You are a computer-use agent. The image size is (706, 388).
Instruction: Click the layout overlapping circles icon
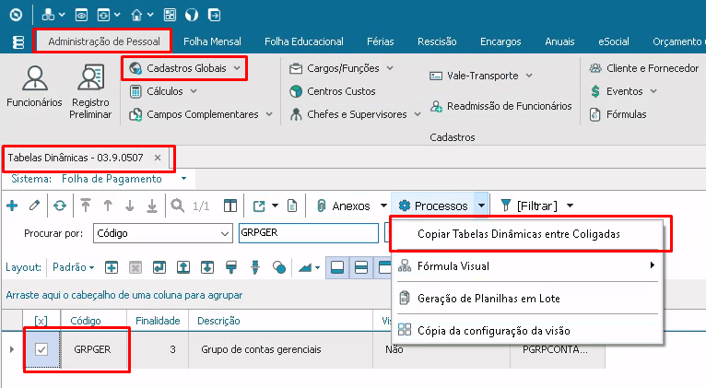pos(279,267)
